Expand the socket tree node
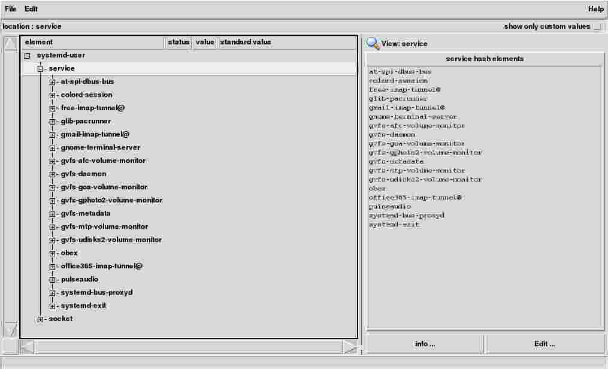Viewport: 608px width, 369px height. (x=40, y=319)
